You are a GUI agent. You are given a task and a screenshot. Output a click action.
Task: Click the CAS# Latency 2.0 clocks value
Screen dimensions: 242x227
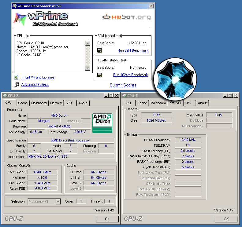[188, 151]
